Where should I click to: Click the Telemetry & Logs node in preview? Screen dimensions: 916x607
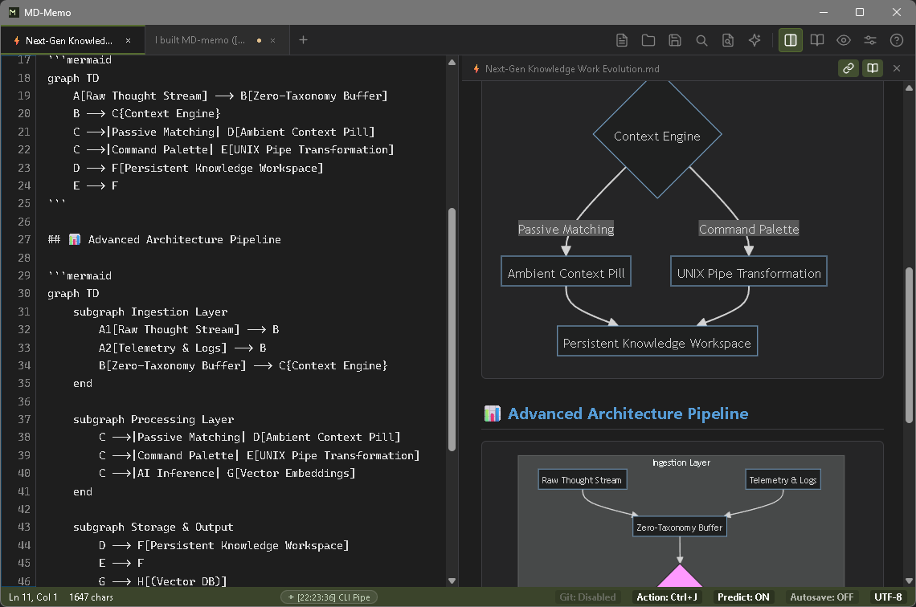point(783,480)
